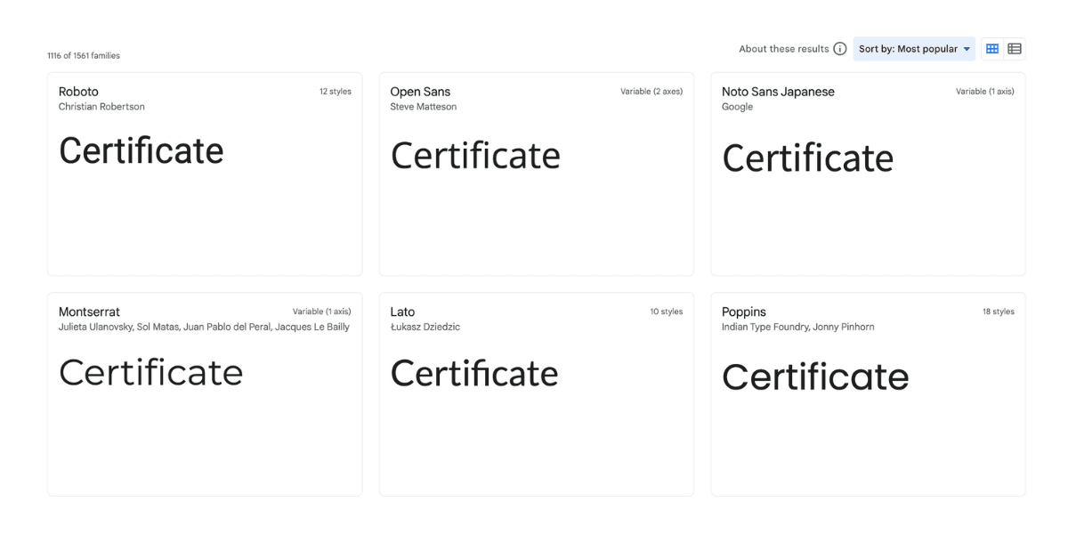Click the 10 styles label on Lato
1068x534 pixels.
tap(667, 311)
